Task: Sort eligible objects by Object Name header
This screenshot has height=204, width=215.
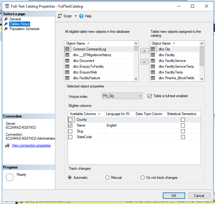Action: coord(99,43)
